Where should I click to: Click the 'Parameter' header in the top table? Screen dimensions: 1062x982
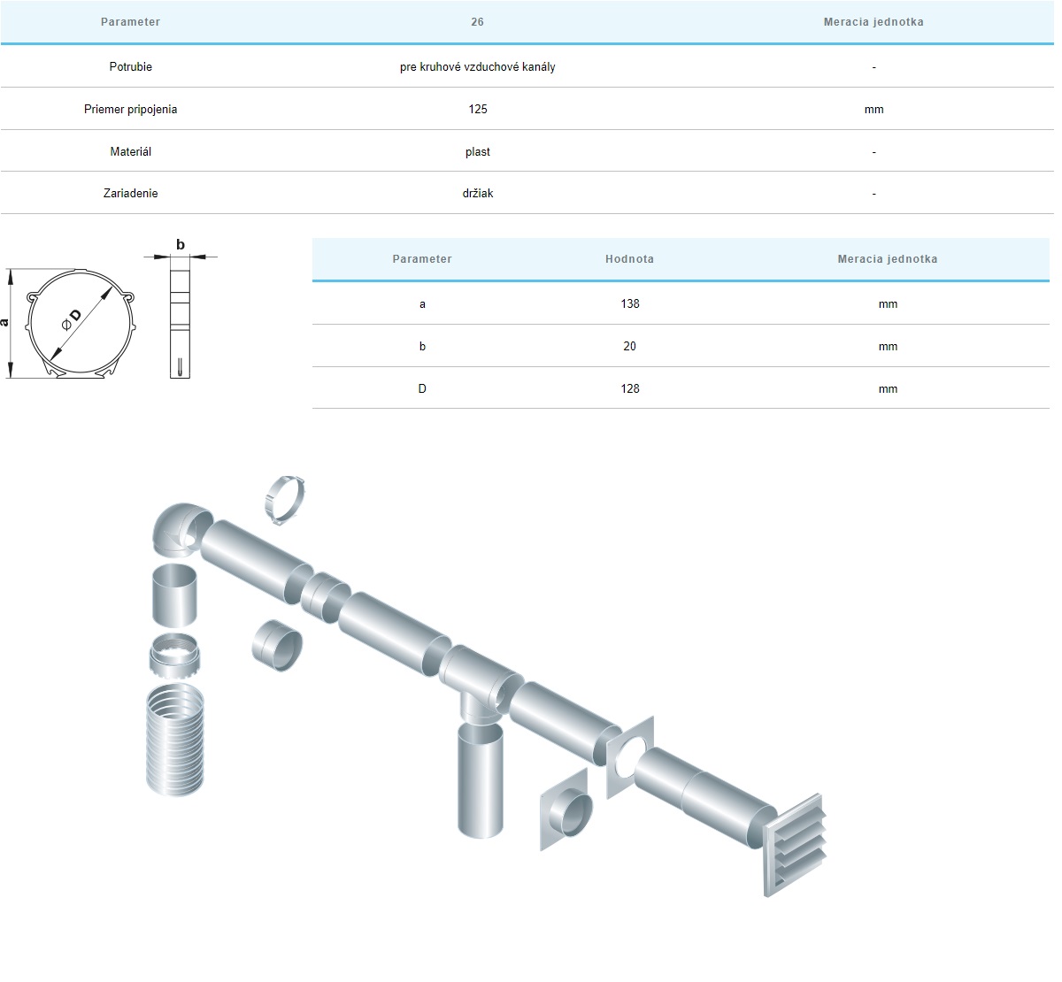tap(130, 22)
